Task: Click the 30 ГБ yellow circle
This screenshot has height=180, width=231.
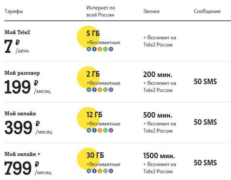Action: tap(89, 159)
